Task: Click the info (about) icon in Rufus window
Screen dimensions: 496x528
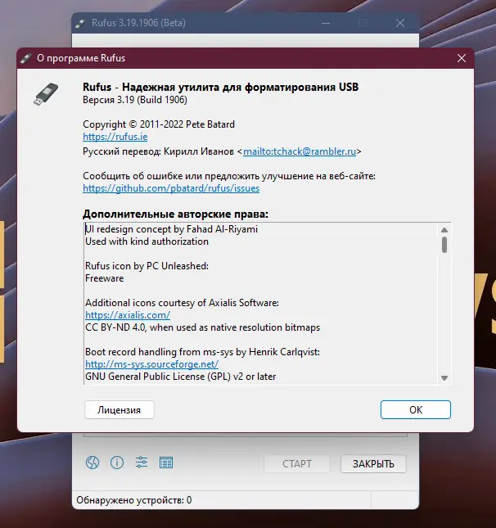Action: 117,463
